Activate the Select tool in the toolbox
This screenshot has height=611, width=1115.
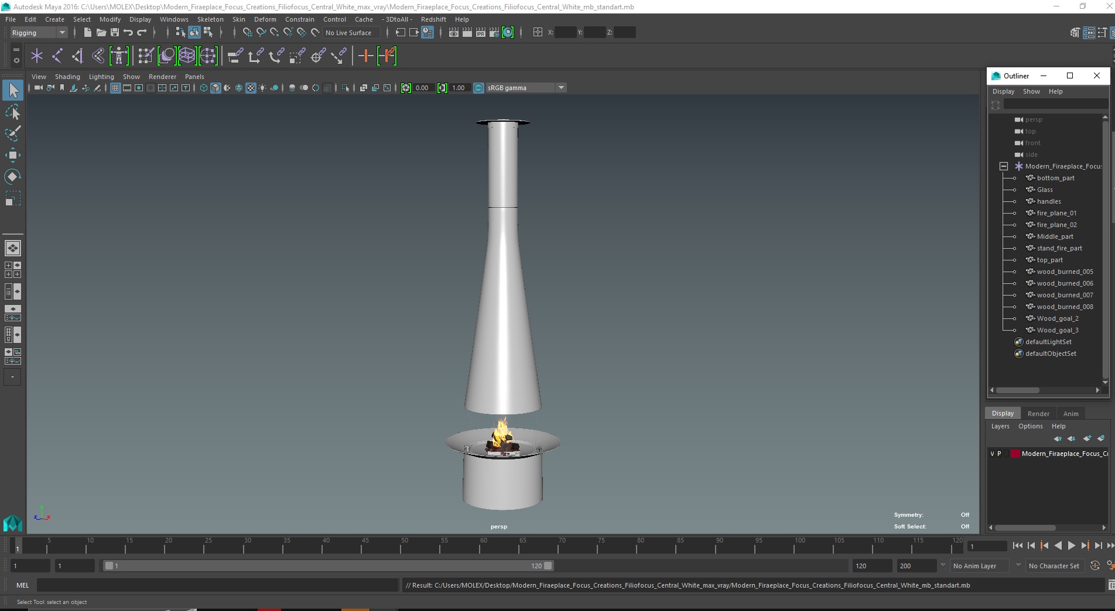[13, 90]
